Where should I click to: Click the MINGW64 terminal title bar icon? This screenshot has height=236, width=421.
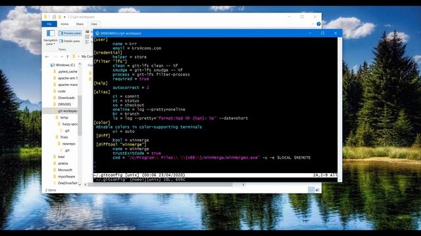click(97, 33)
